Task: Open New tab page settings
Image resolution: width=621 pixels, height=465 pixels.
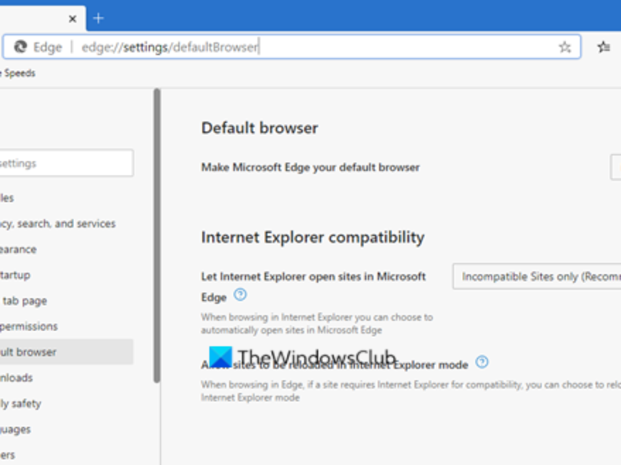Action: [x=24, y=301]
